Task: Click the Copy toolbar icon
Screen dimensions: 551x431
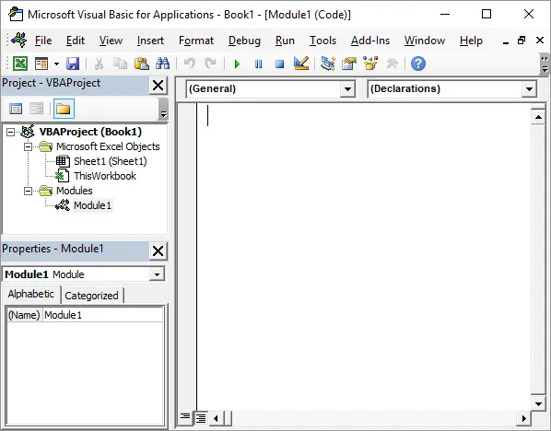Action: click(x=120, y=64)
